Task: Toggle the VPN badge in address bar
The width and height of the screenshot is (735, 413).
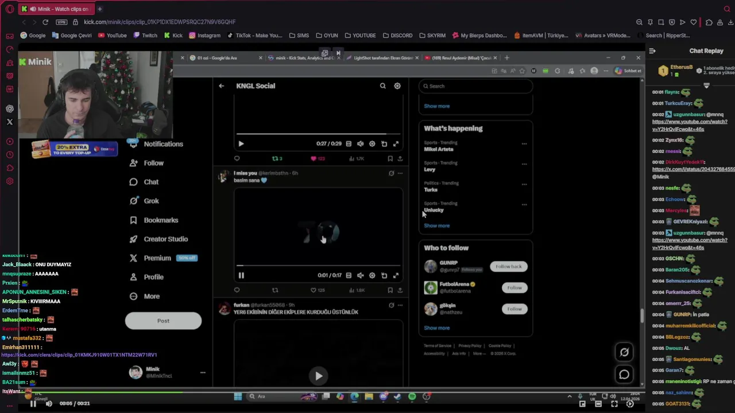Action: pyautogui.click(x=61, y=22)
